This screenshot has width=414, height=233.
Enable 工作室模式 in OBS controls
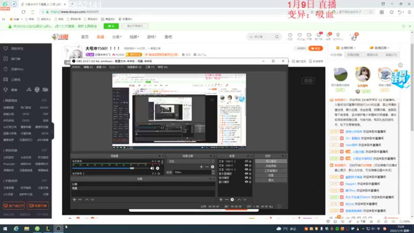pyautogui.click(x=271, y=171)
